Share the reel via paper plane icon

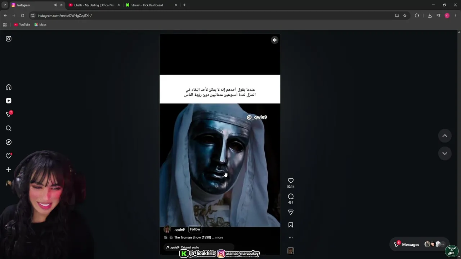[x=291, y=212]
